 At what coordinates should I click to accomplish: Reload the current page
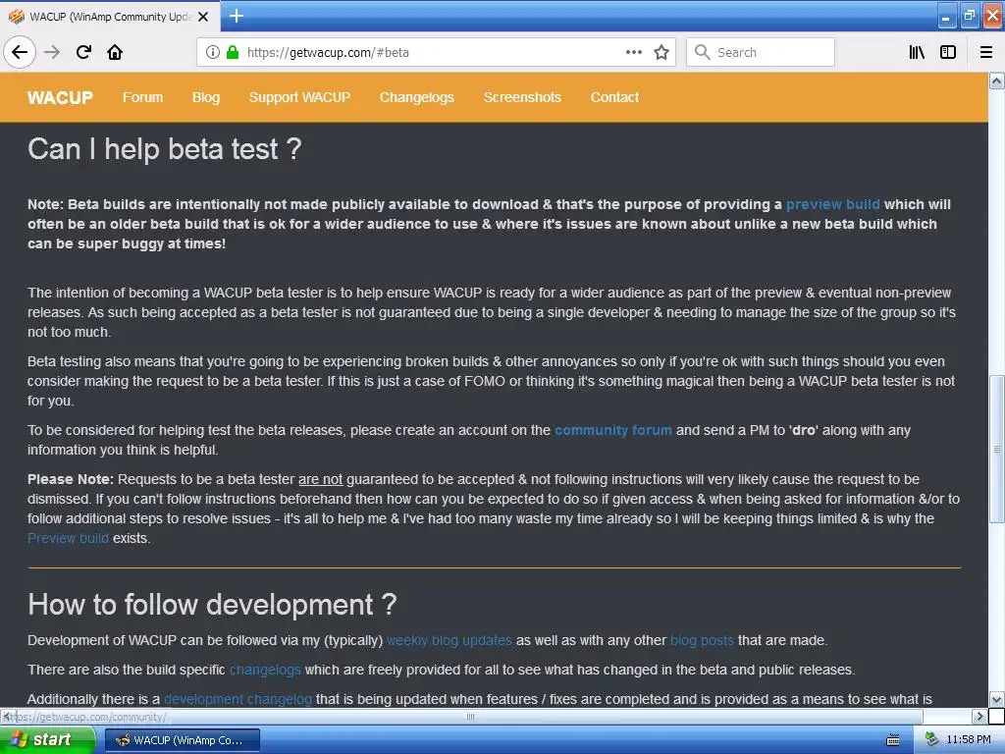84,52
